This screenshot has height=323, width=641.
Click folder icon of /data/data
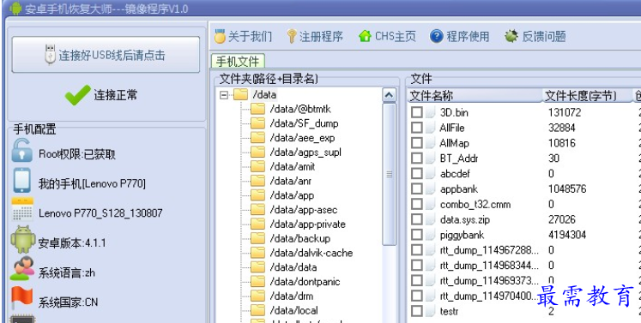pos(257,267)
